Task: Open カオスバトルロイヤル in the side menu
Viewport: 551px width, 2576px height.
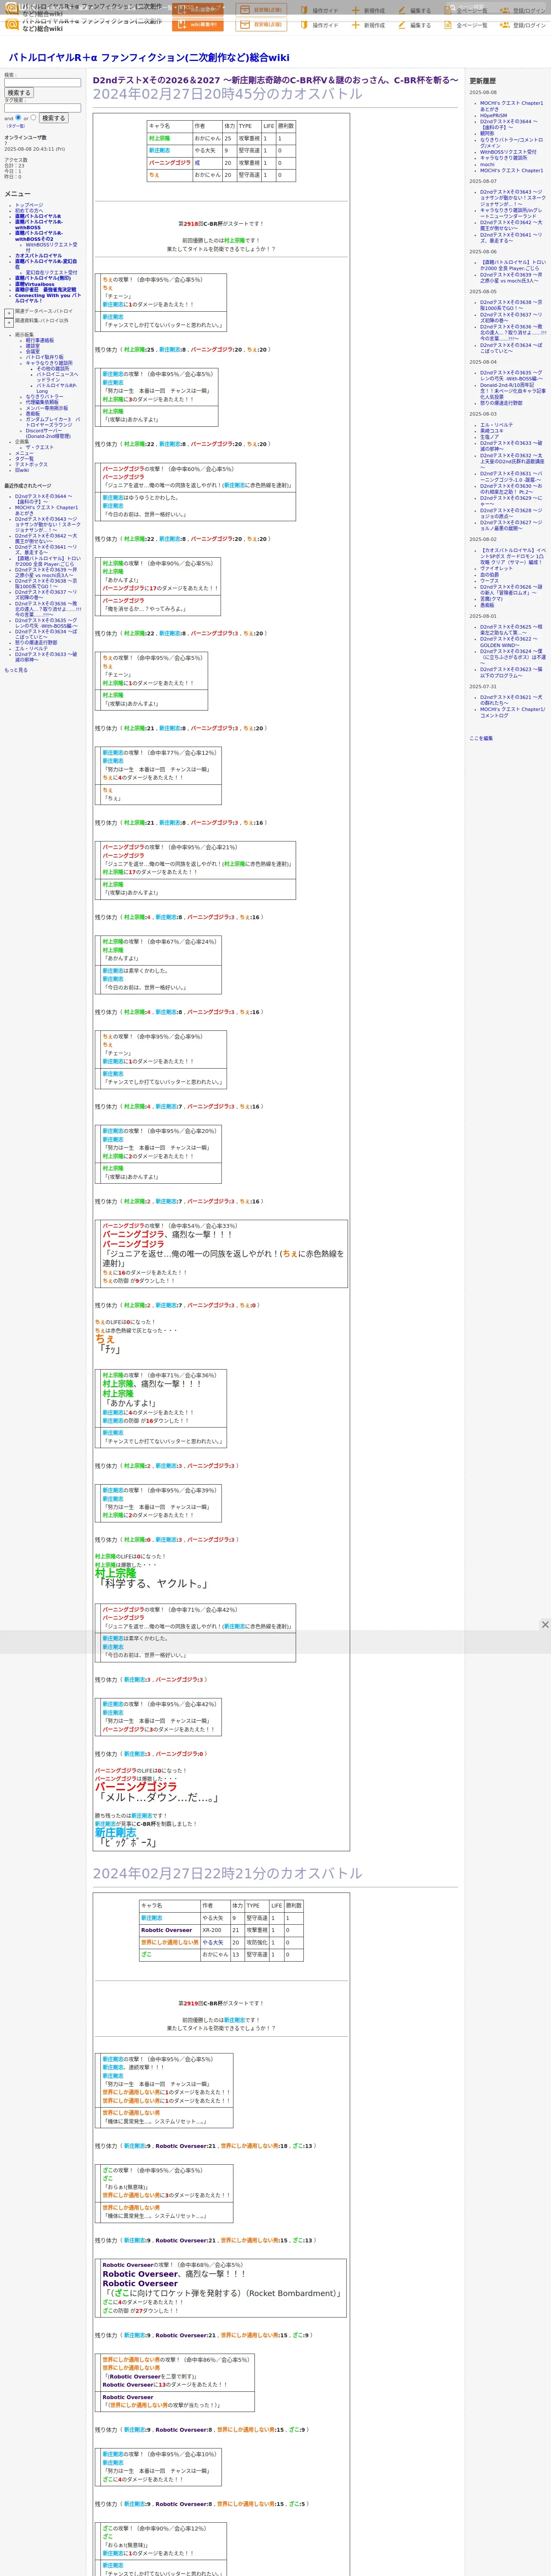Action: click(38, 255)
